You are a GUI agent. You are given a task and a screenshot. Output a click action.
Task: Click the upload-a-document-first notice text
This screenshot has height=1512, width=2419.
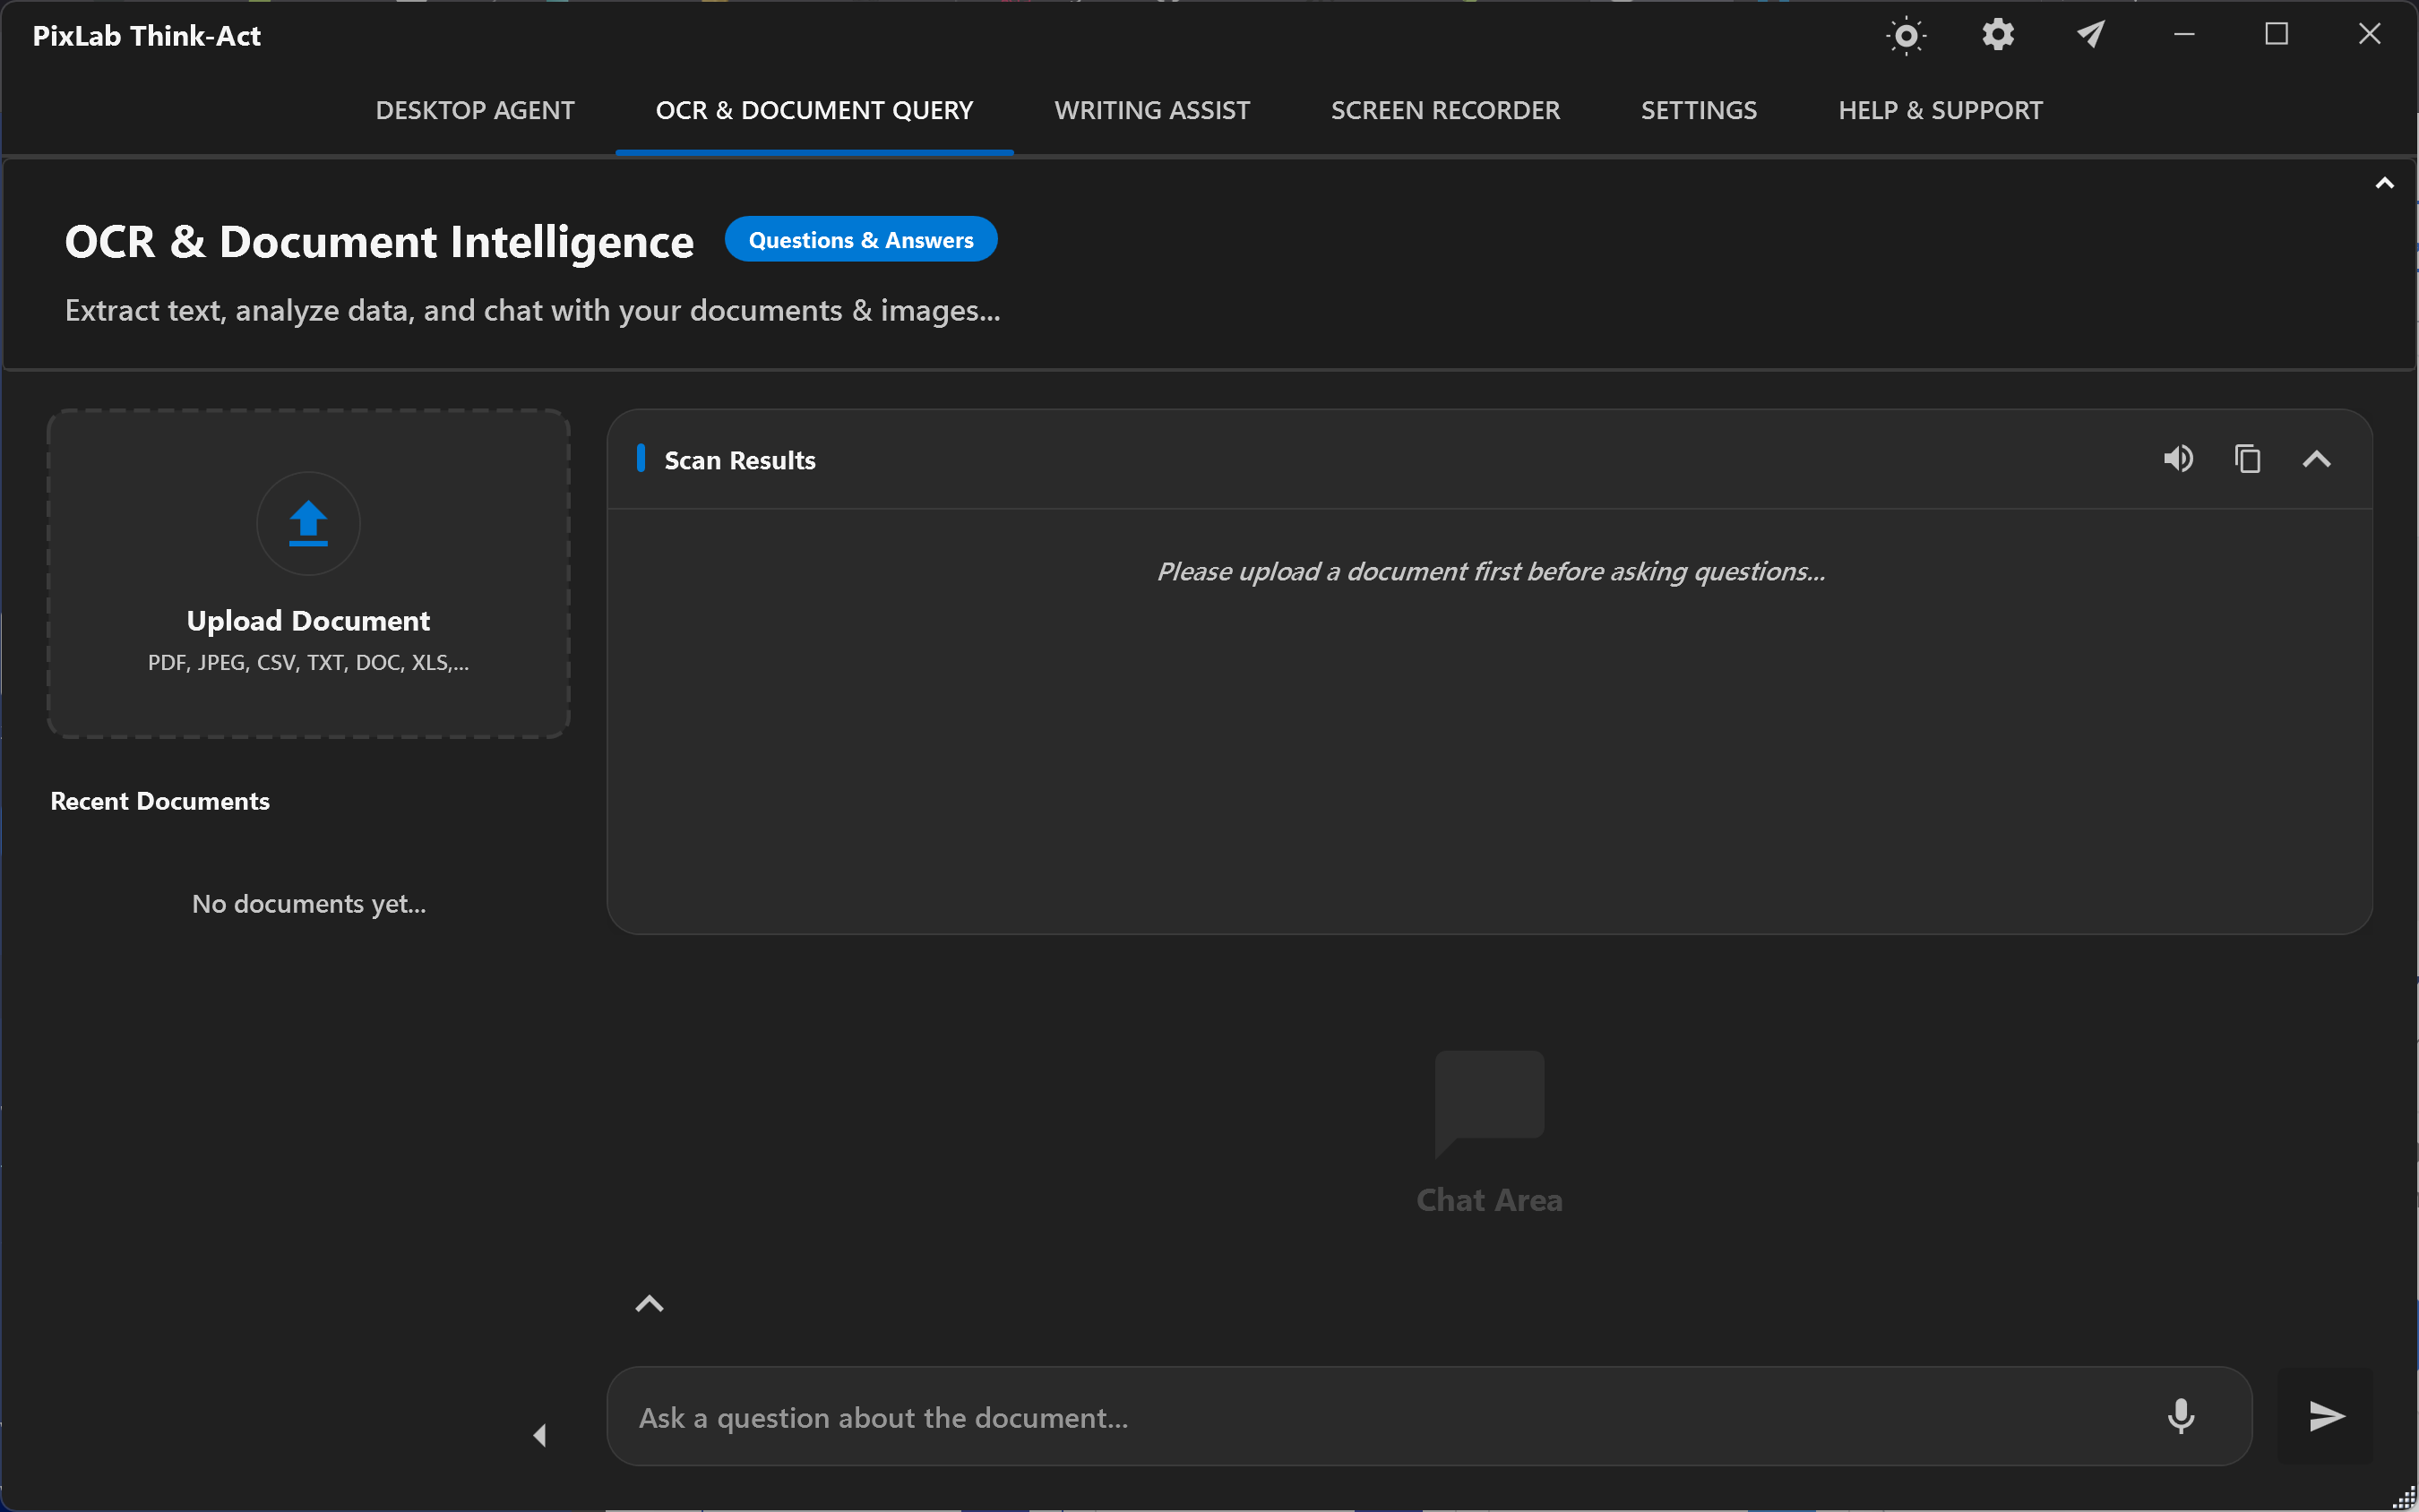coord(1490,572)
